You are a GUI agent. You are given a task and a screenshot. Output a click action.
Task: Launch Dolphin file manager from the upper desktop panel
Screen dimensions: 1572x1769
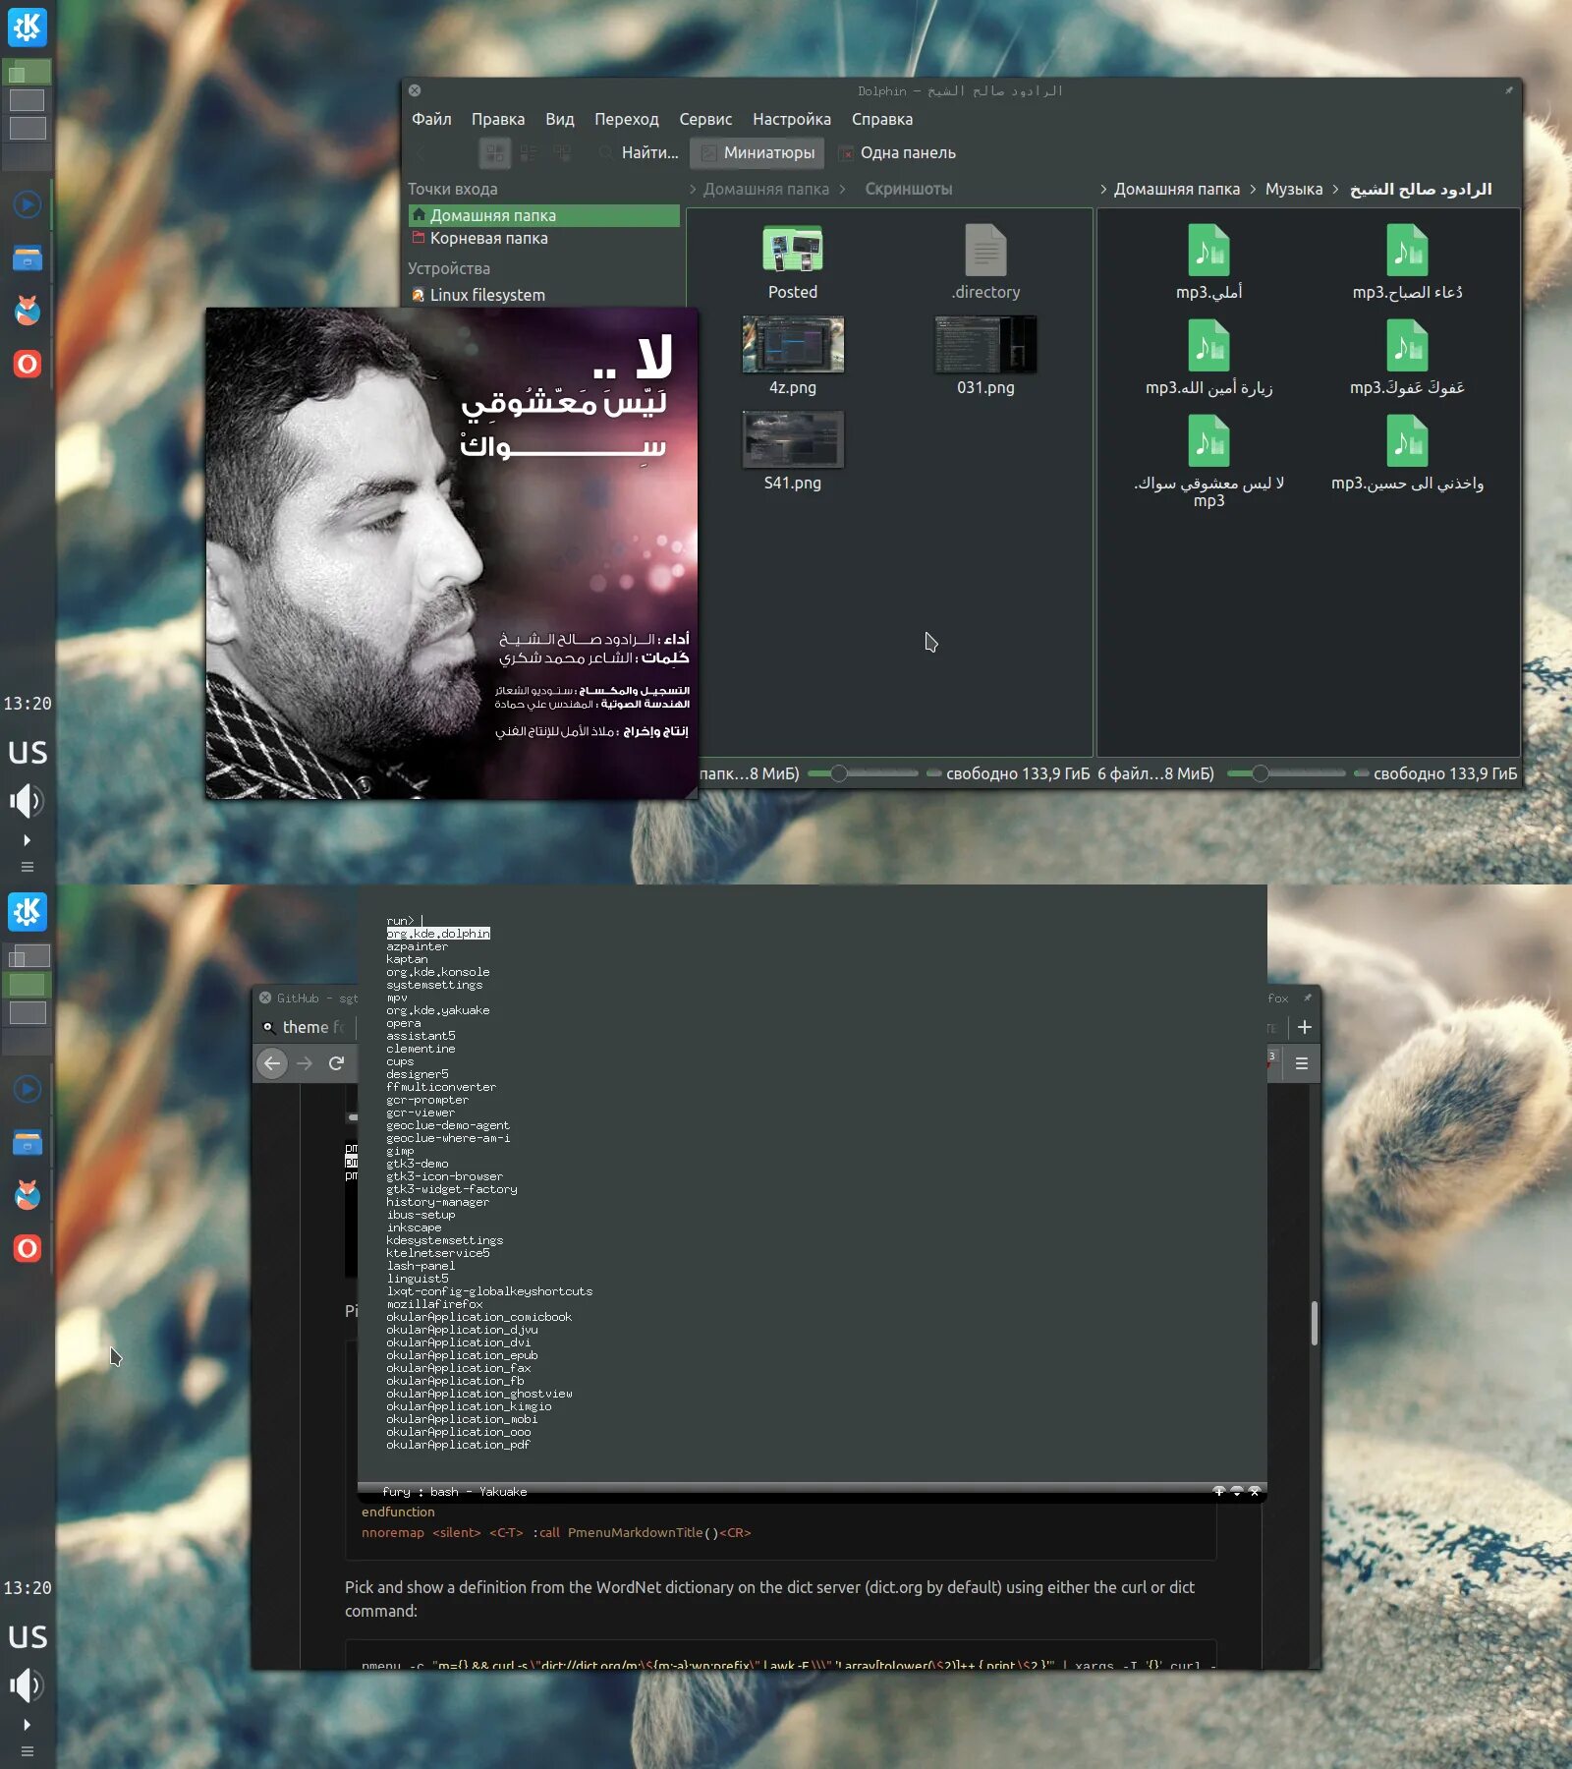27,258
